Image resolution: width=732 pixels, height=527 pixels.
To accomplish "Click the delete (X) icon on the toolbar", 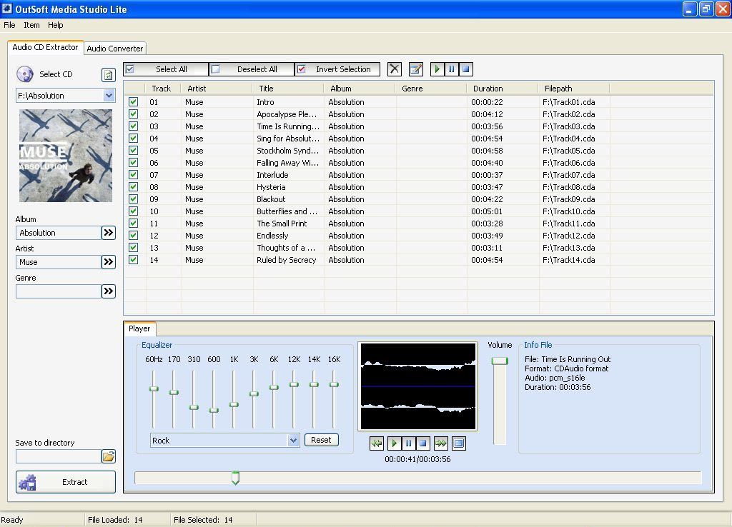I will click(394, 69).
